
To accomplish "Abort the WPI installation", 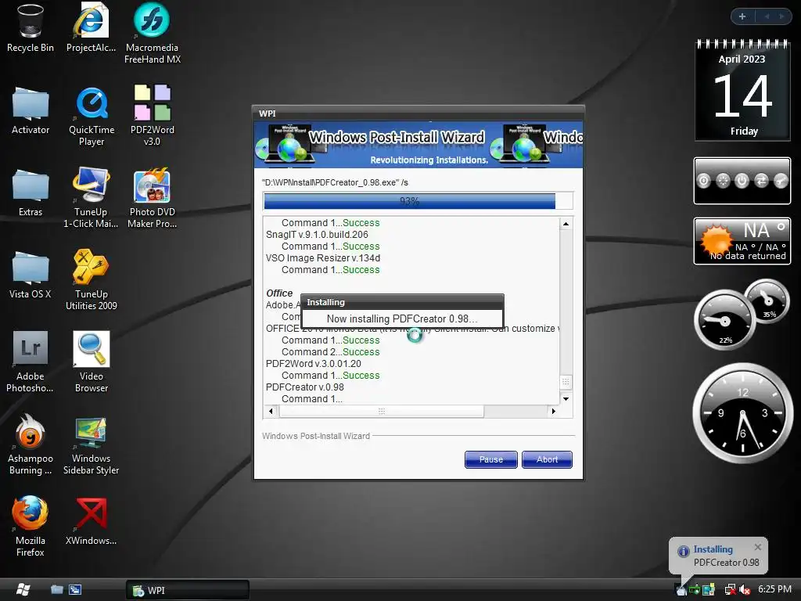I will pos(547,459).
